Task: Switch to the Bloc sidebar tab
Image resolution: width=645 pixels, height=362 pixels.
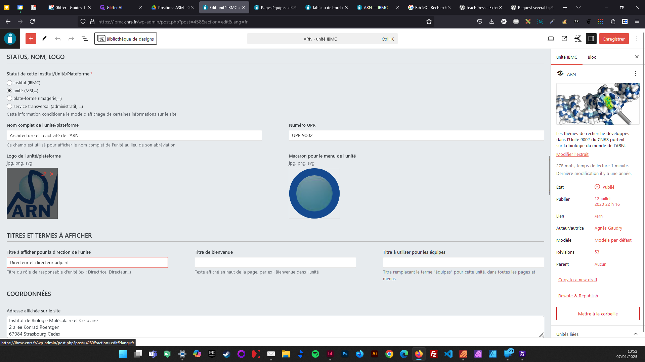Action: click(x=592, y=57)
